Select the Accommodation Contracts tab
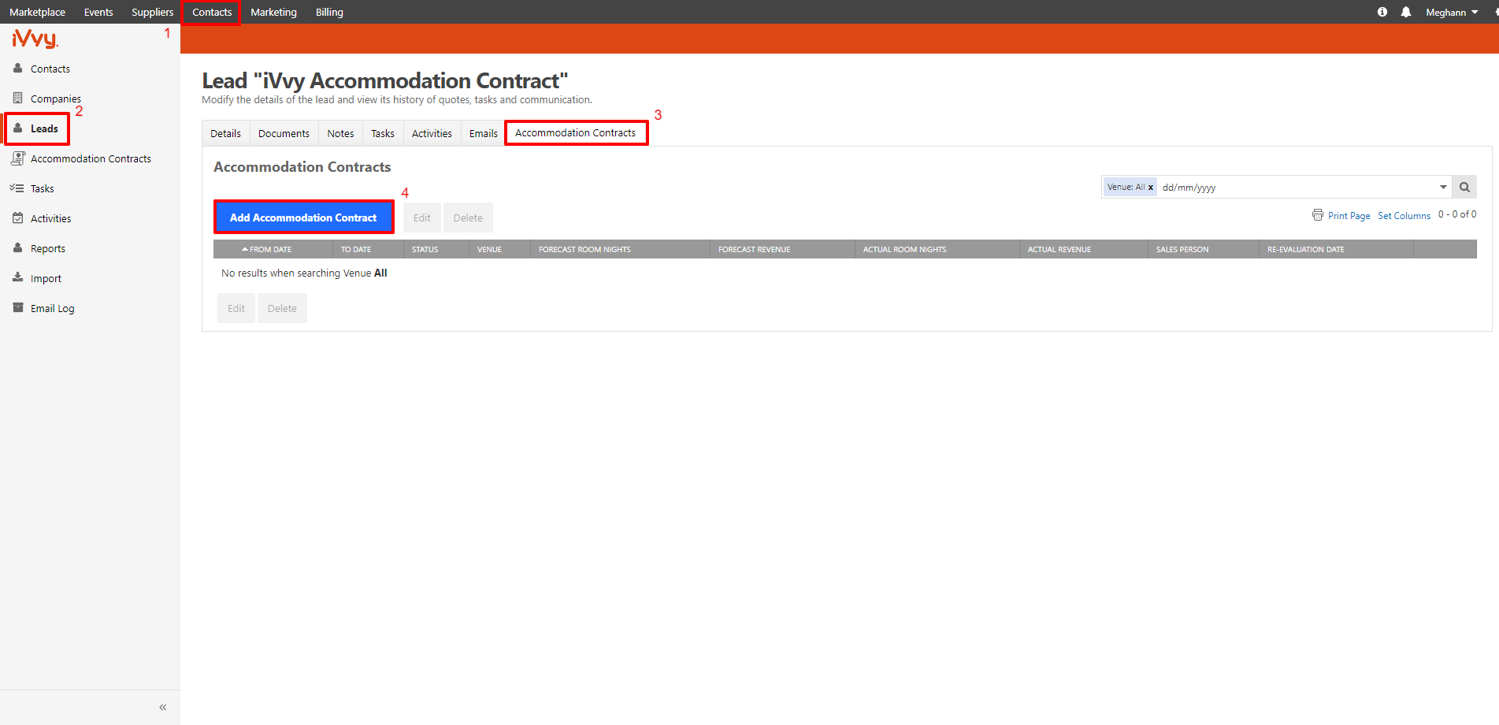 click(x=576, y=133)
